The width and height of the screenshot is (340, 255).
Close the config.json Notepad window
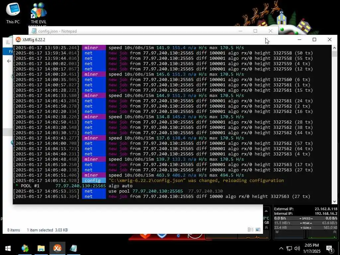point(270,31)
